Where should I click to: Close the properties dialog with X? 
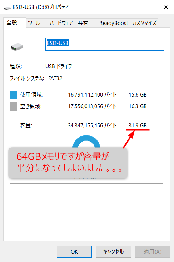[166, 7]
